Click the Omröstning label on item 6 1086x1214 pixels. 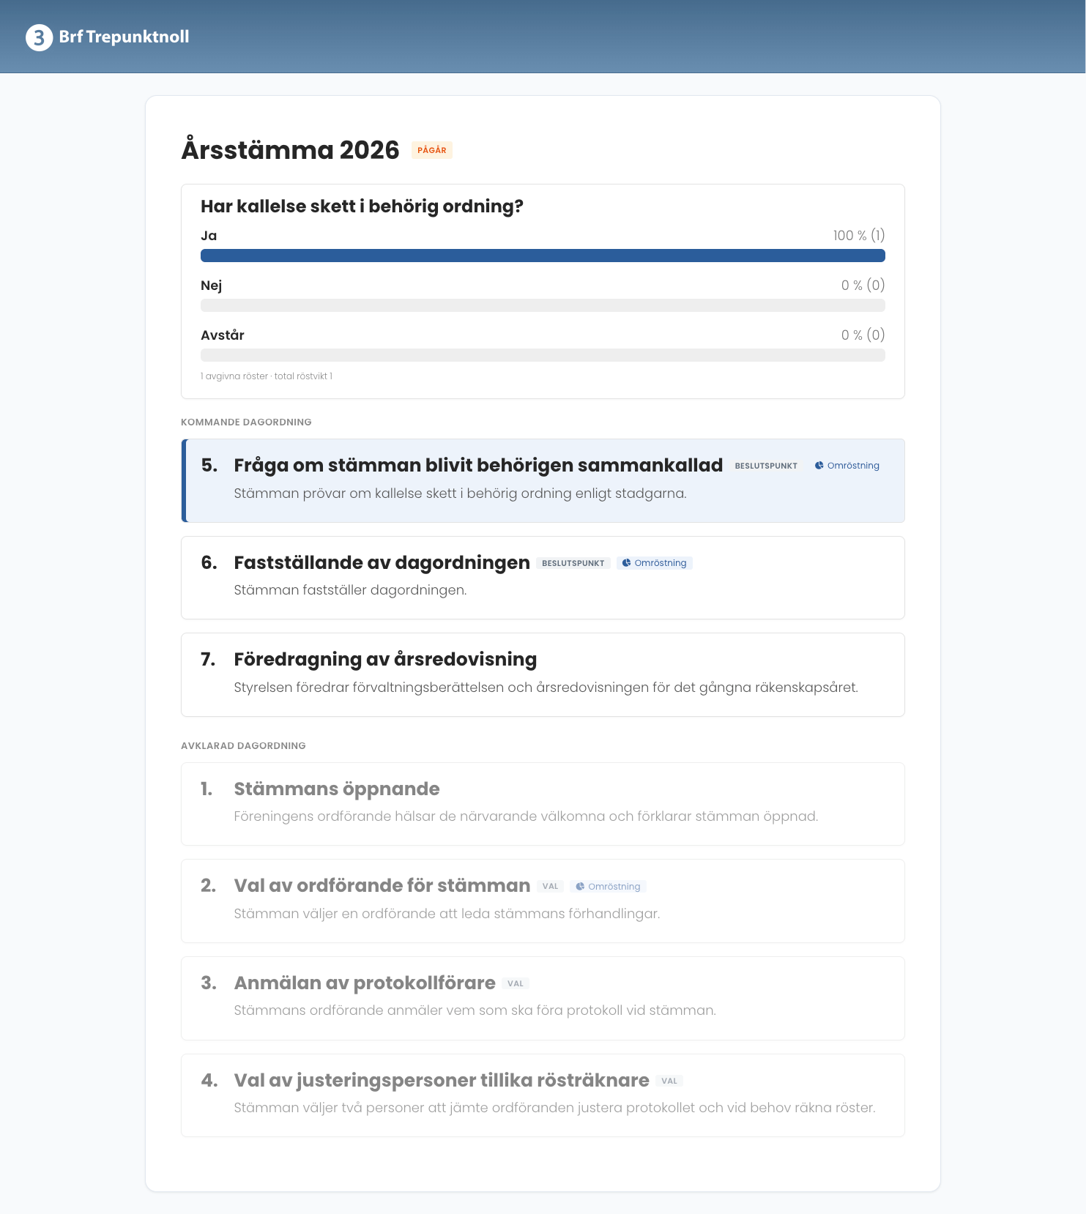[661, 563]
